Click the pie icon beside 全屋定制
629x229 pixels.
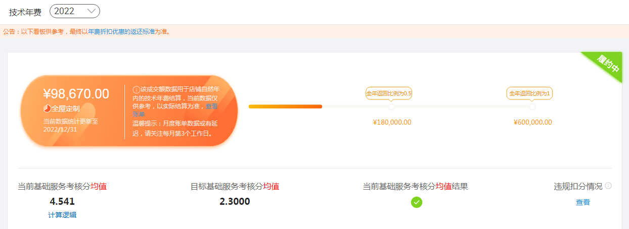click(x=47, y=108)
